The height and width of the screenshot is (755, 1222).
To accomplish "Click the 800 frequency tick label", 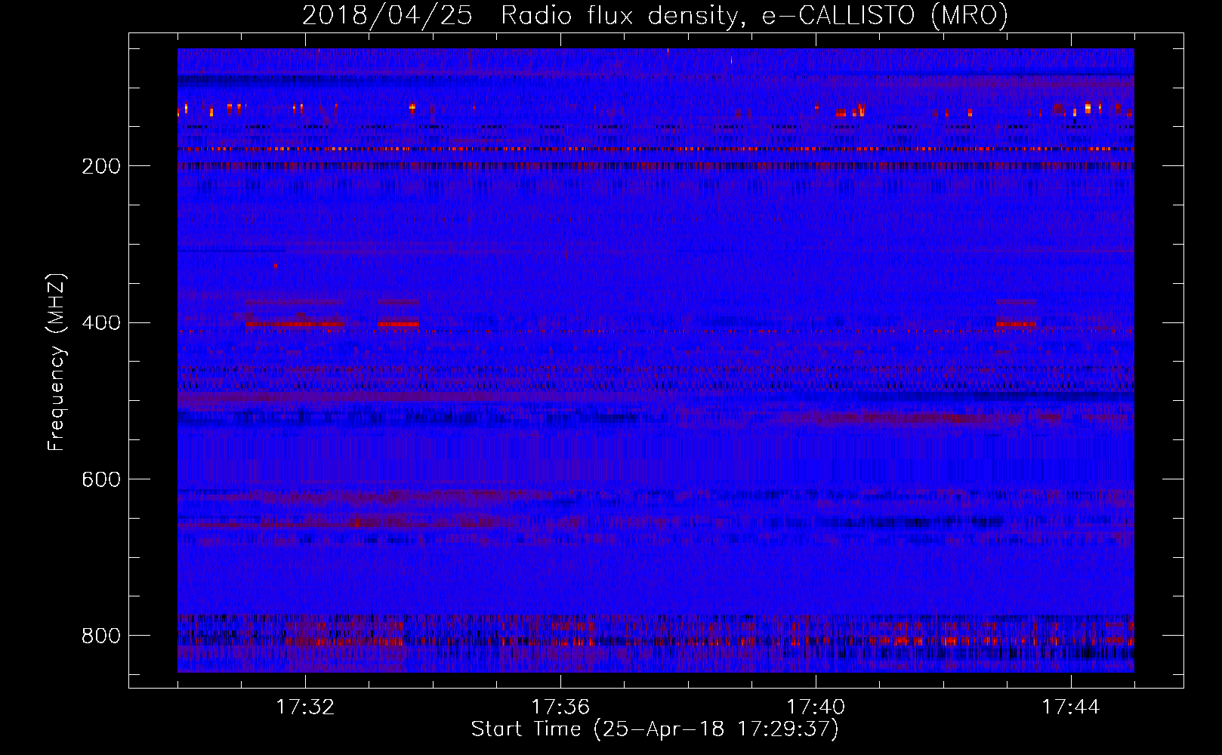I will (x=100, y=636).
